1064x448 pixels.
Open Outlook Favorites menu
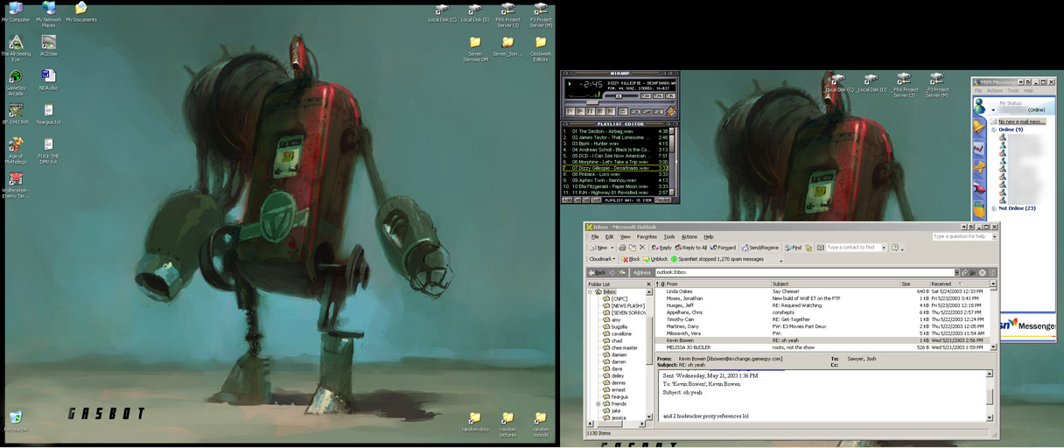[x=647, y=237]
